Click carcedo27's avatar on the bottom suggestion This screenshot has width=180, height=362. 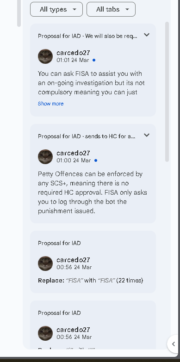pyautogui.click(x=45, y=333)
